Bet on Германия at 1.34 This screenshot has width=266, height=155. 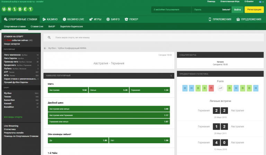pyautogui.click(x=150, y=90)
